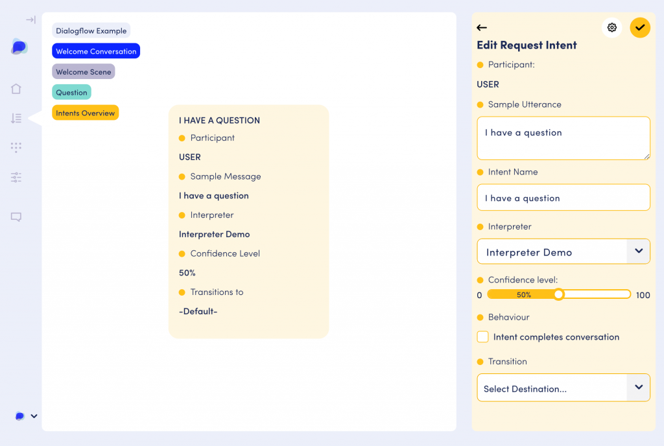Click Interpreter Demo text in the card
This screenshot has height=446, width=664.
214,235
